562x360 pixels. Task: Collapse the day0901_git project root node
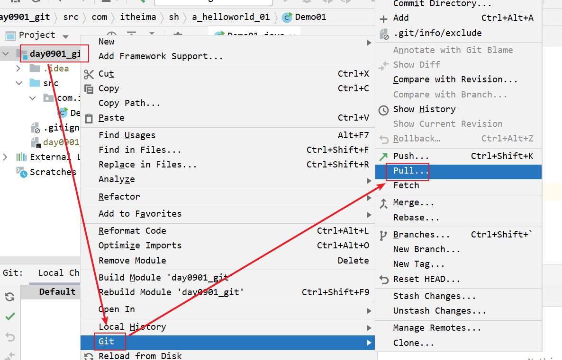click(6, 53)
